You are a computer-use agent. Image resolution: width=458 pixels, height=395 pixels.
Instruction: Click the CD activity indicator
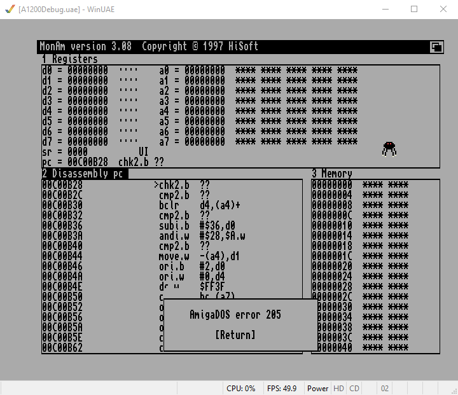pyautogui.click(x=354, y=388)
